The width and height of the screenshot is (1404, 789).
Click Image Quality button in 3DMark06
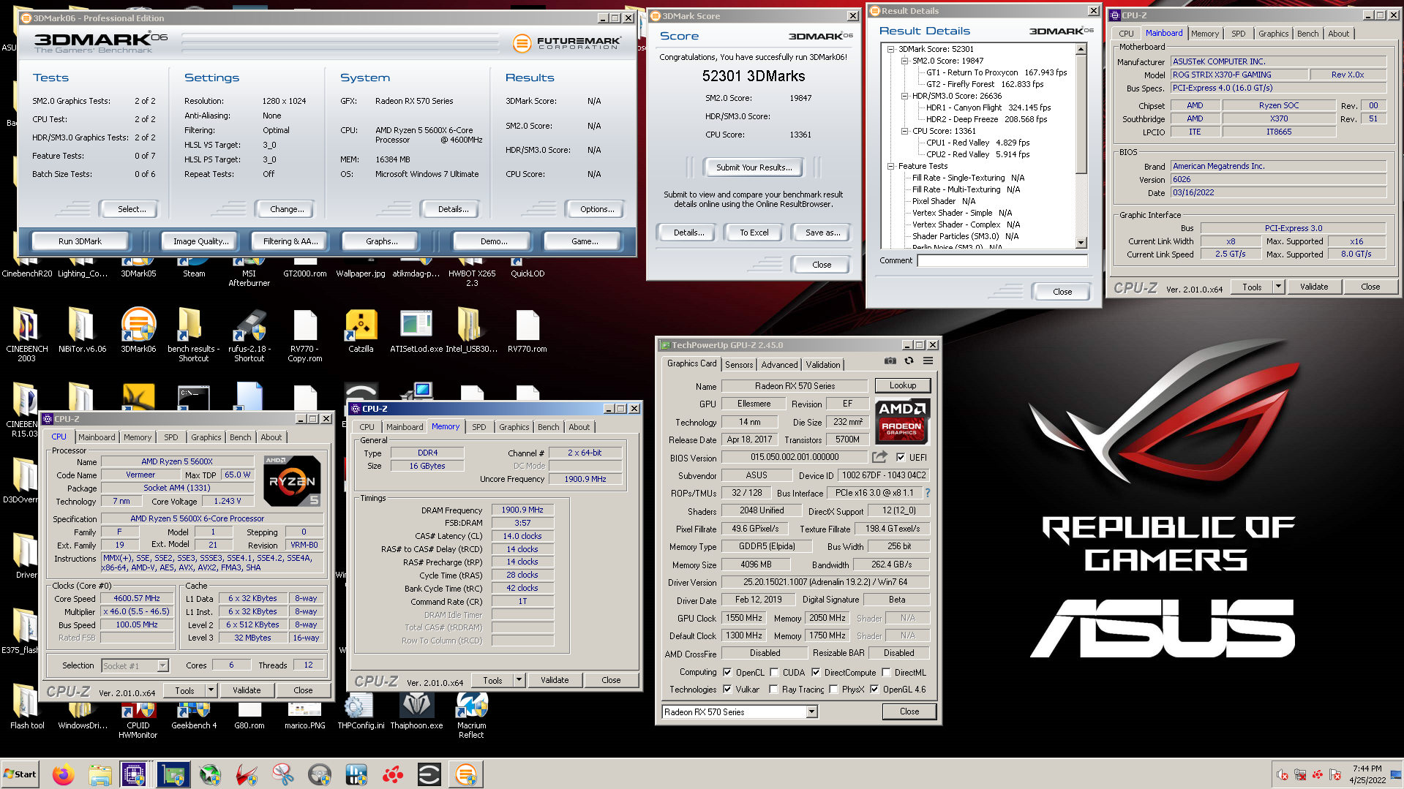[200, 241]
